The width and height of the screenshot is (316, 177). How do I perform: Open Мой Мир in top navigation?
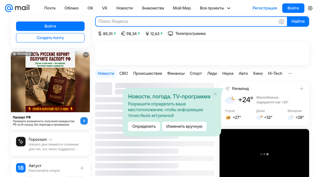coord(182,8)
